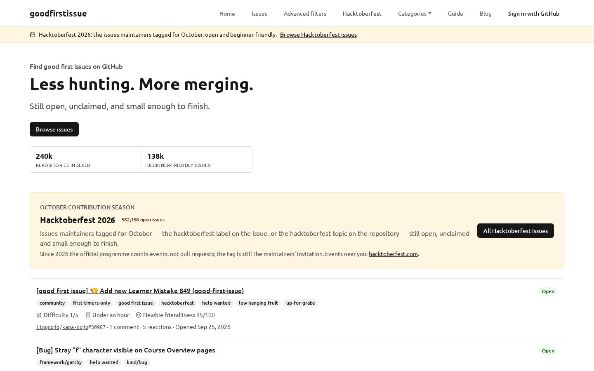
Task: Click the Browse issues button
Action: point(54,129)
